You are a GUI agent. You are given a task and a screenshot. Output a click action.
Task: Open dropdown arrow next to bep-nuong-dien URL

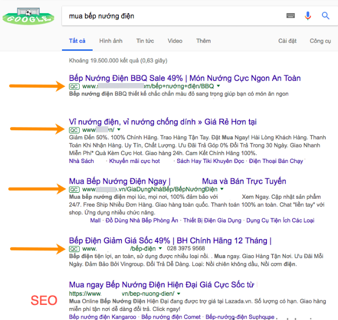point(178,293)
